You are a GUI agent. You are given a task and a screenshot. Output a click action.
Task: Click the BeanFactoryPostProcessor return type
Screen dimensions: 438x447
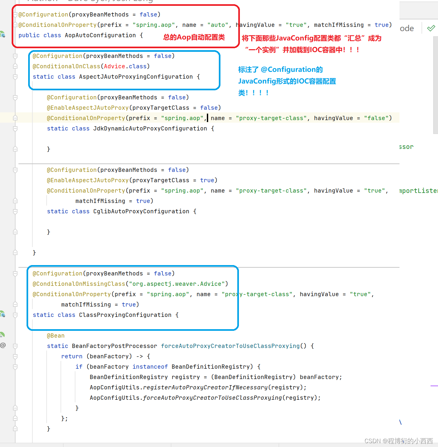(115, 346)
